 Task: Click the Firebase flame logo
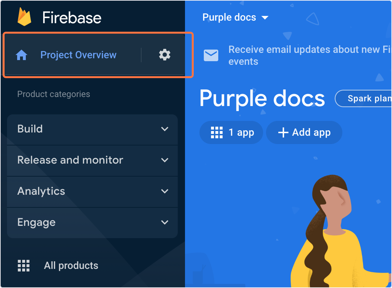click(x=24, y=17)
